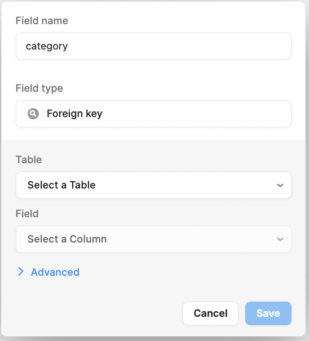Click the chevron arrow beside Advanced
This screenshot has height=341, width=309.
[x=21, y=272]
